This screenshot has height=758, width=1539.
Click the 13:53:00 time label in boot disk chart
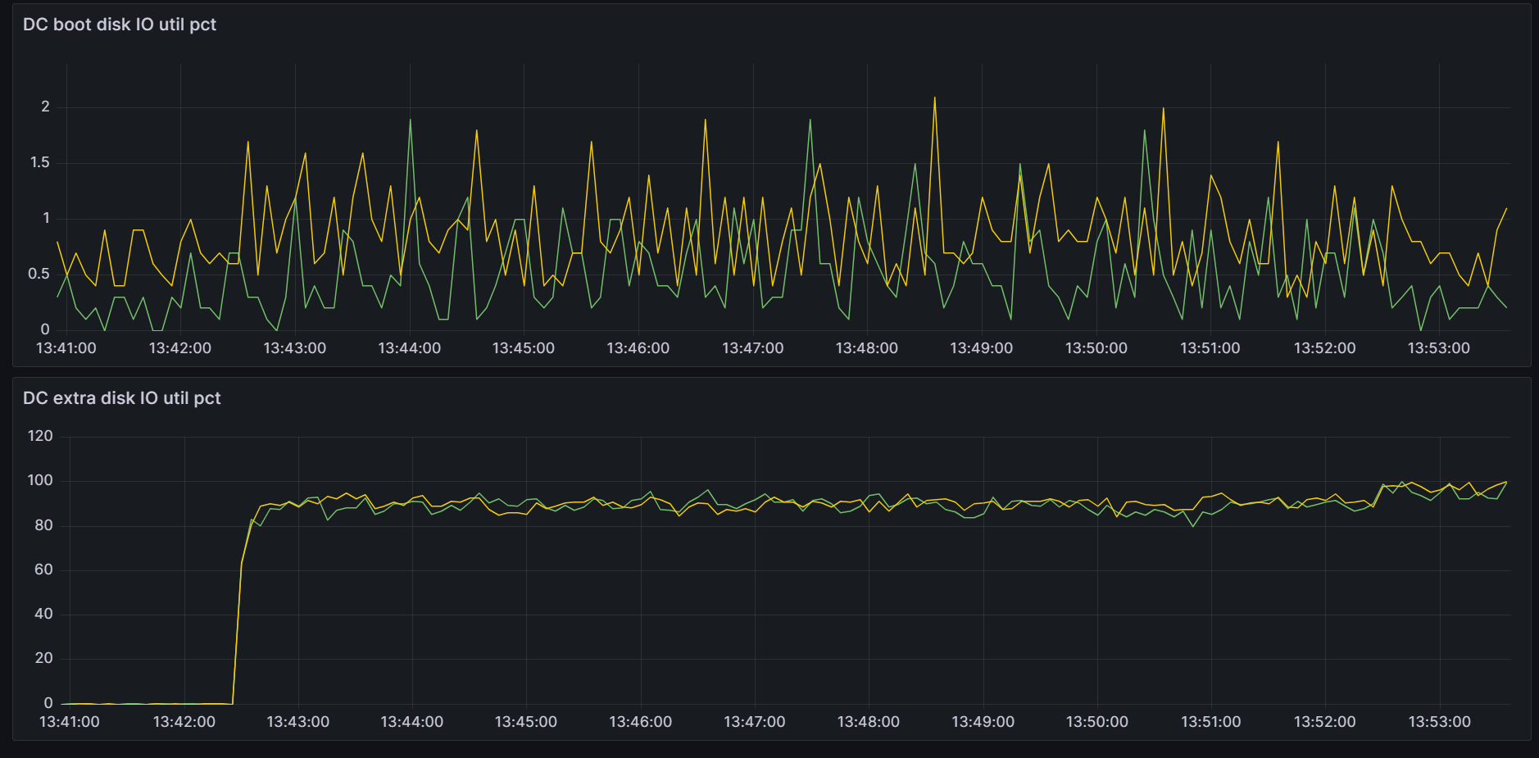click(x=1438, y=348)
